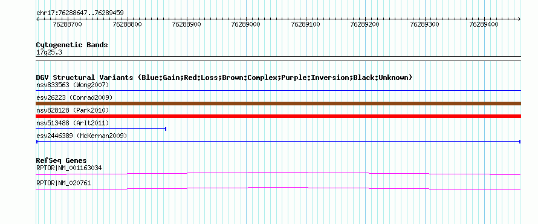The image size is (538, 224).
Task: Select the esv2446389 (McKernan2009) variant label
Action: pyautogui.click(x=82, y=136)
